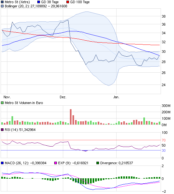This screenshot has height=194, width=174.
Task: Select the 'GD 38 Tage' legend label
Action: click(50, 2)
